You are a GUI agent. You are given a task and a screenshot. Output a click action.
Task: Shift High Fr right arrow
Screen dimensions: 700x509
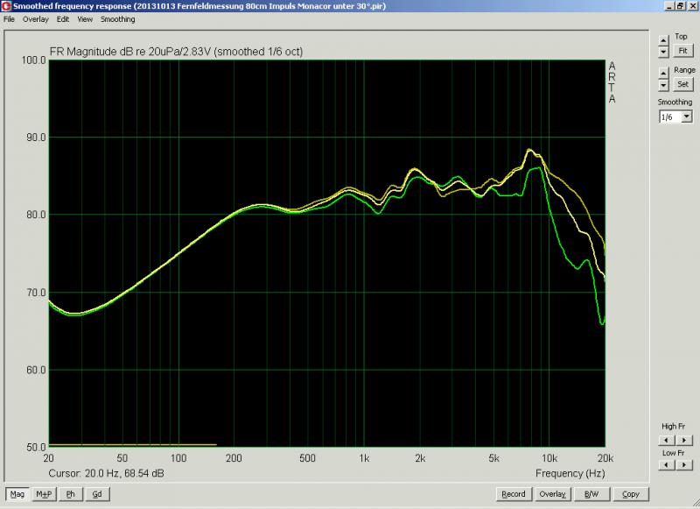pos(684,440)
